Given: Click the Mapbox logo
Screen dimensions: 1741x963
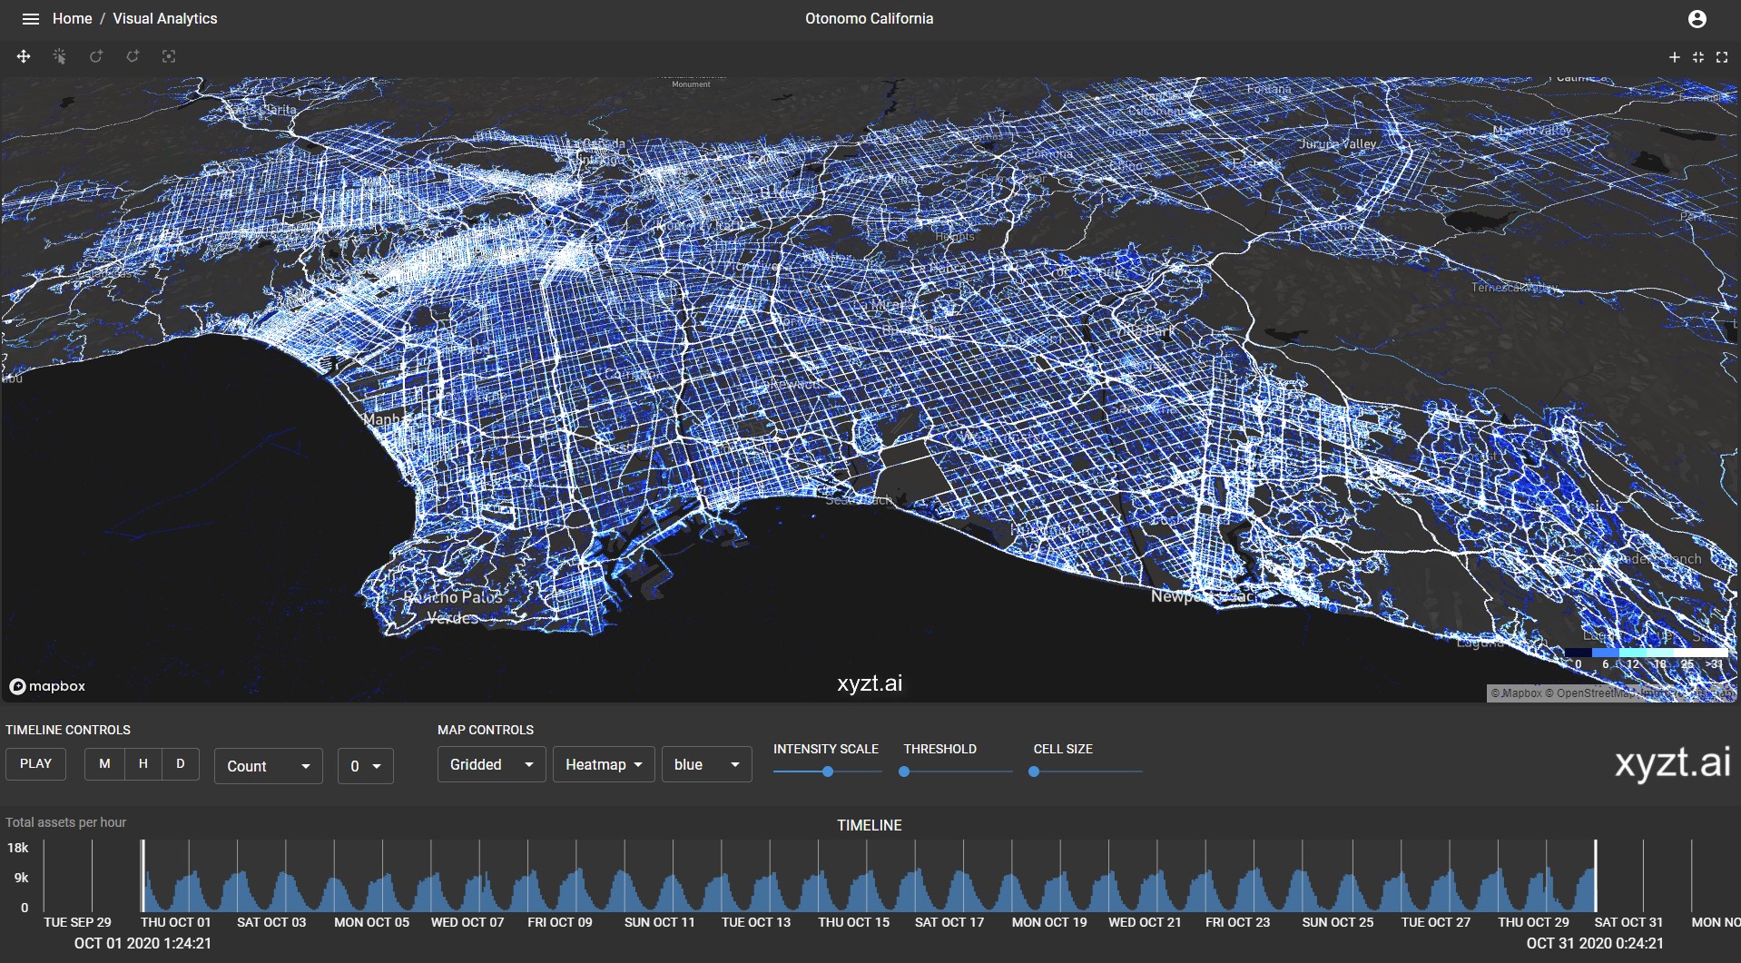Looking at the screenshot, I should (x=47, y=686).
